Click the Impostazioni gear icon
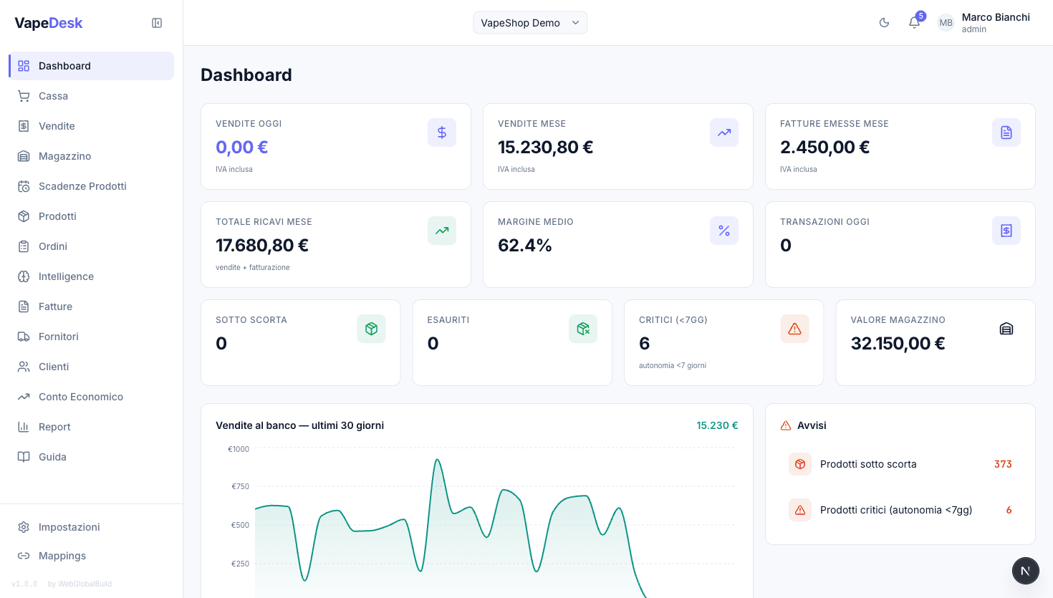This screenshot has width=1053, height=598. click(x=24, y=527)
